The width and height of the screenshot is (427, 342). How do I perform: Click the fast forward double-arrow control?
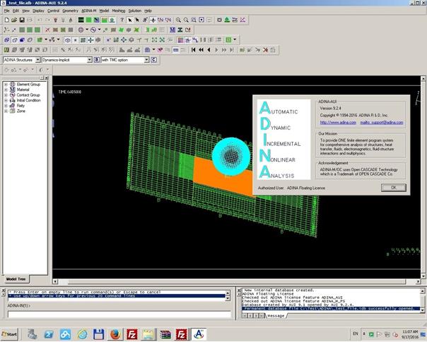(224, 50)
